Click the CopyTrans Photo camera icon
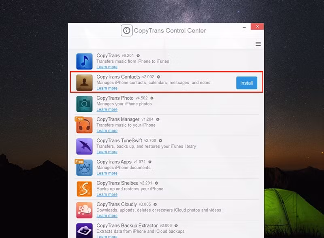The height and width of the screenshot is (238, 324). 84,104
